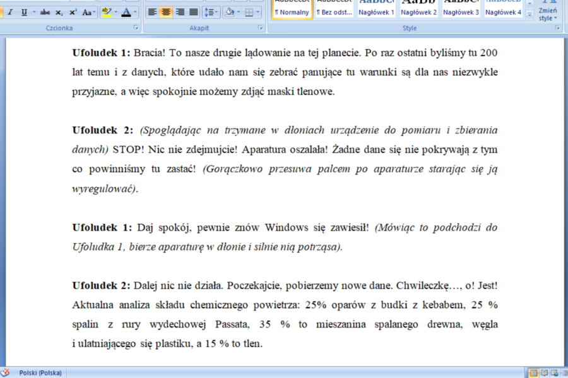
Task: Justify the paragraph text
Action: [x=194, y=12]
